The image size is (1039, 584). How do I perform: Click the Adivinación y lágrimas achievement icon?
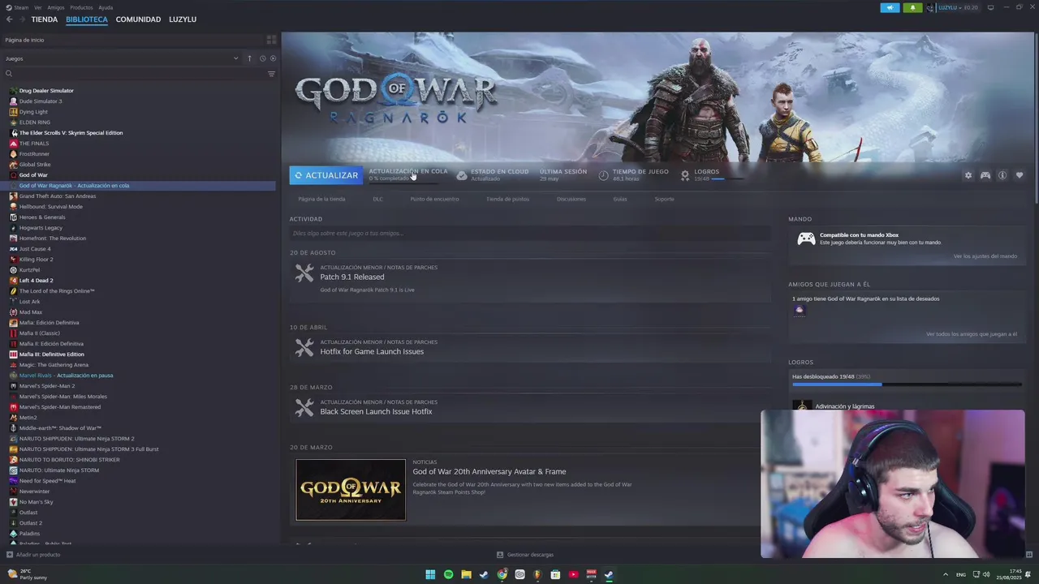[x=802, y=406]
